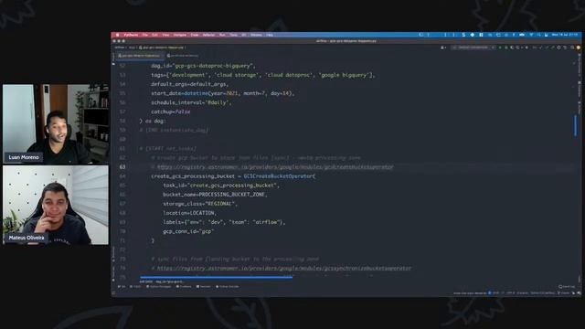This screenshot has width=585, height=329.
Task: Open the Navigate menu
Action: coord(180,35)
